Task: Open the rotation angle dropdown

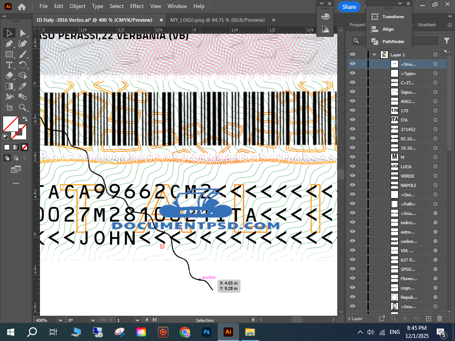Action: pos(93,320)
